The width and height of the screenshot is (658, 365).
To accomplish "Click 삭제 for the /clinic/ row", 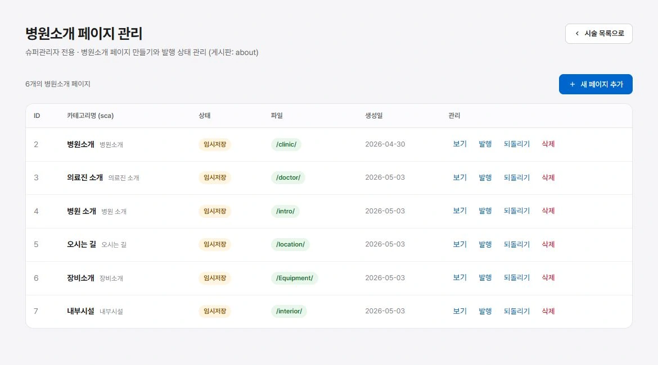I will pos(548,144).
